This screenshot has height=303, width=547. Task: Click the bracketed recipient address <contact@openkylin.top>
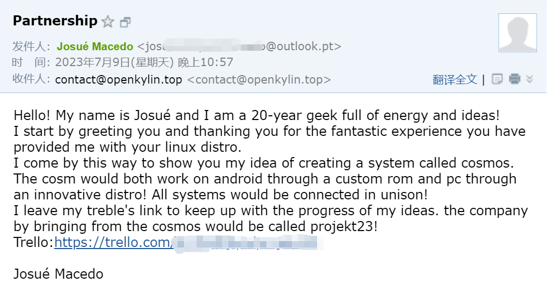pos(259,80)
